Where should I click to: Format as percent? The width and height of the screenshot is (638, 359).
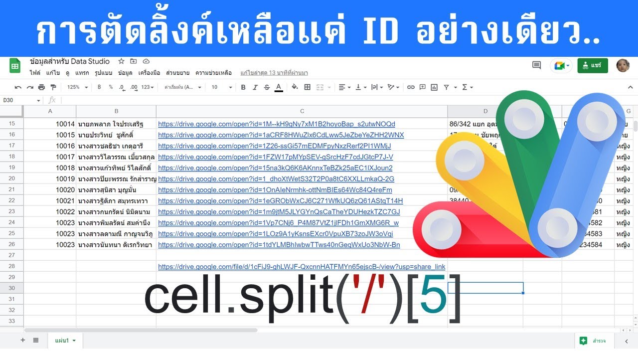pos(111,87)
